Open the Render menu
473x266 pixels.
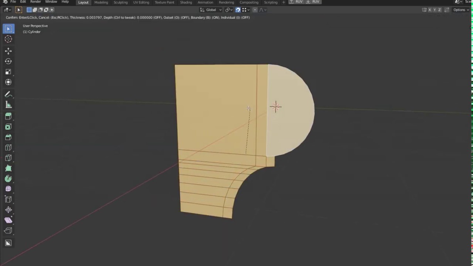(35, 2)
